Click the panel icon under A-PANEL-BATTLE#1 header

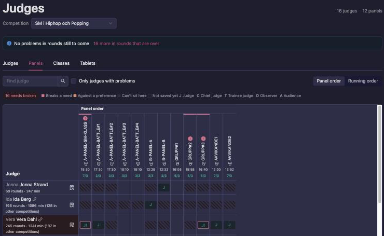(99, 163)
